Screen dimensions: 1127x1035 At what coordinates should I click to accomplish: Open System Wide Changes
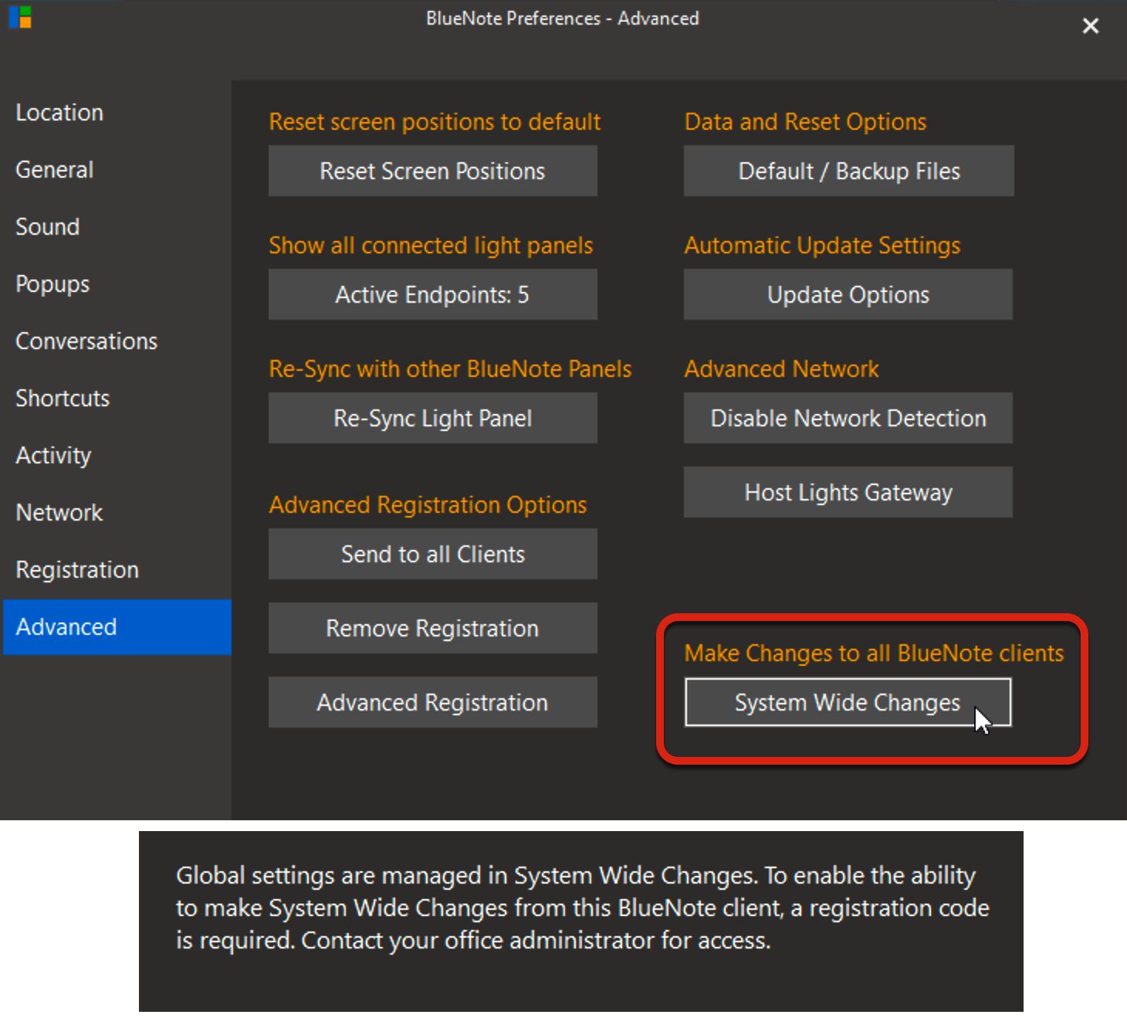pyautogui.click(x=848, y=702)
